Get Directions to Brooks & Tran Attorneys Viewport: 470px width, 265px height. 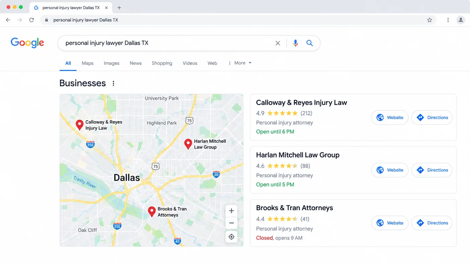pos(432,223)
